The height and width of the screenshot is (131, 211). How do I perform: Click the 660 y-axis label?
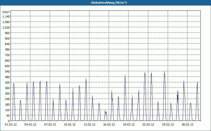(x=8, y=61)
